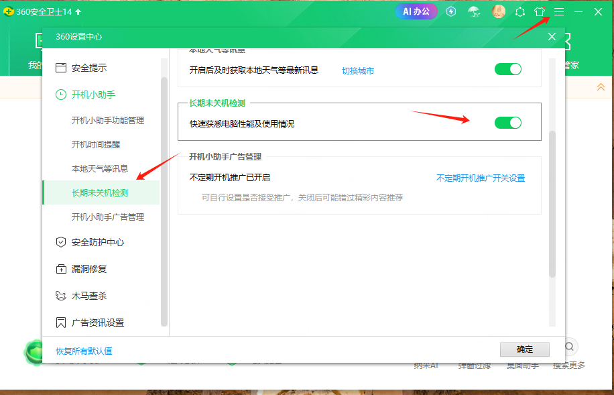This screenshot has width=614, height=395.
Task: Click the lightning hexagon speed icon
Action: click(x=451, y=11)
